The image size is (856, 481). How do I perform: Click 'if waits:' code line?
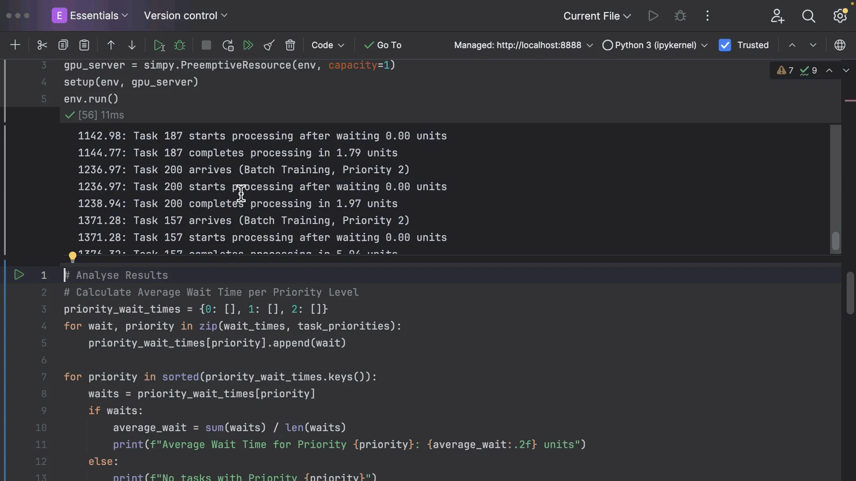click(x=115, y=411)
